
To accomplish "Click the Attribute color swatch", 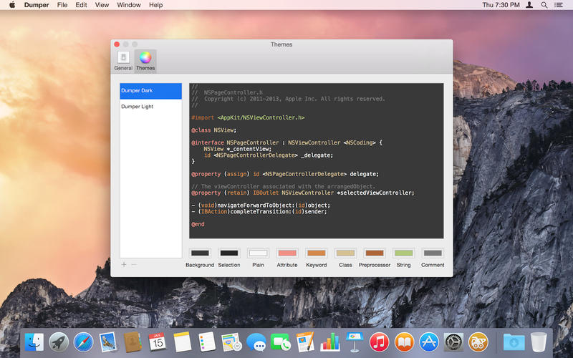I will coord(287,253).
